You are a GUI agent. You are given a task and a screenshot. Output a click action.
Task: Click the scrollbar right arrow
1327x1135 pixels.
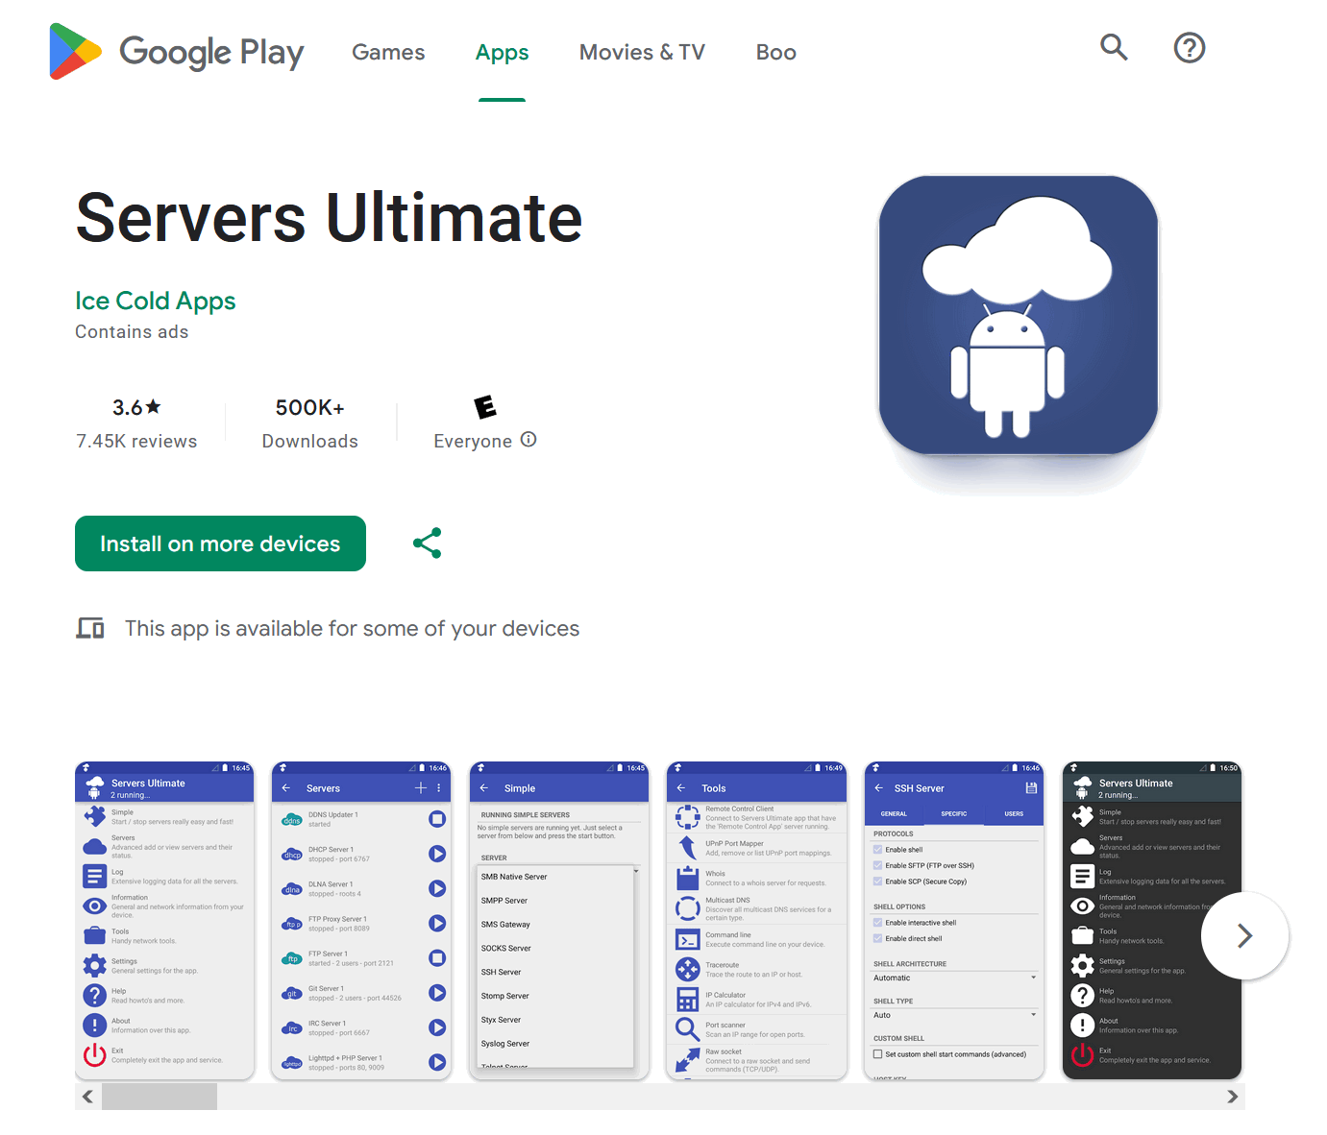[1233, 1097]
